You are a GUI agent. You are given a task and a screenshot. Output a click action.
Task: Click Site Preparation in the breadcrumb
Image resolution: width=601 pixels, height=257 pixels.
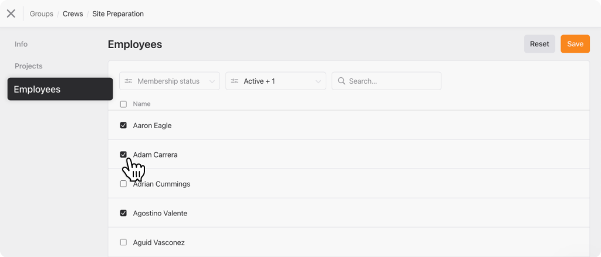[x=118, y=14]
